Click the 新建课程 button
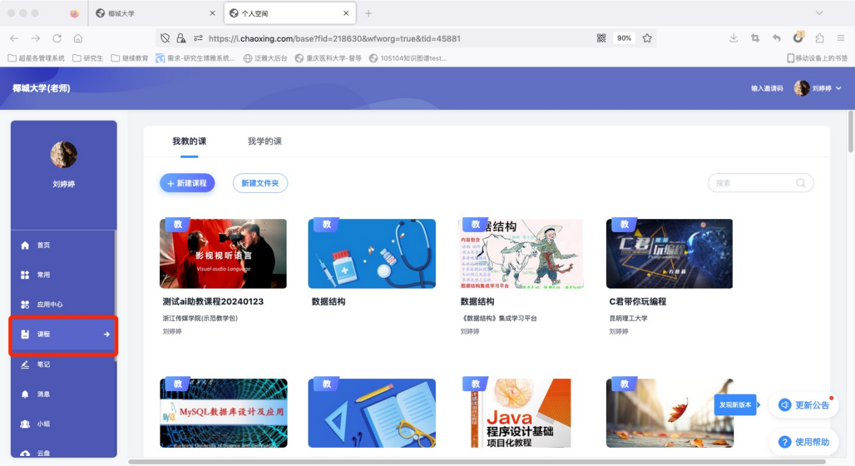The width and height of the screenshot is (855, 466). coord(187,183)
